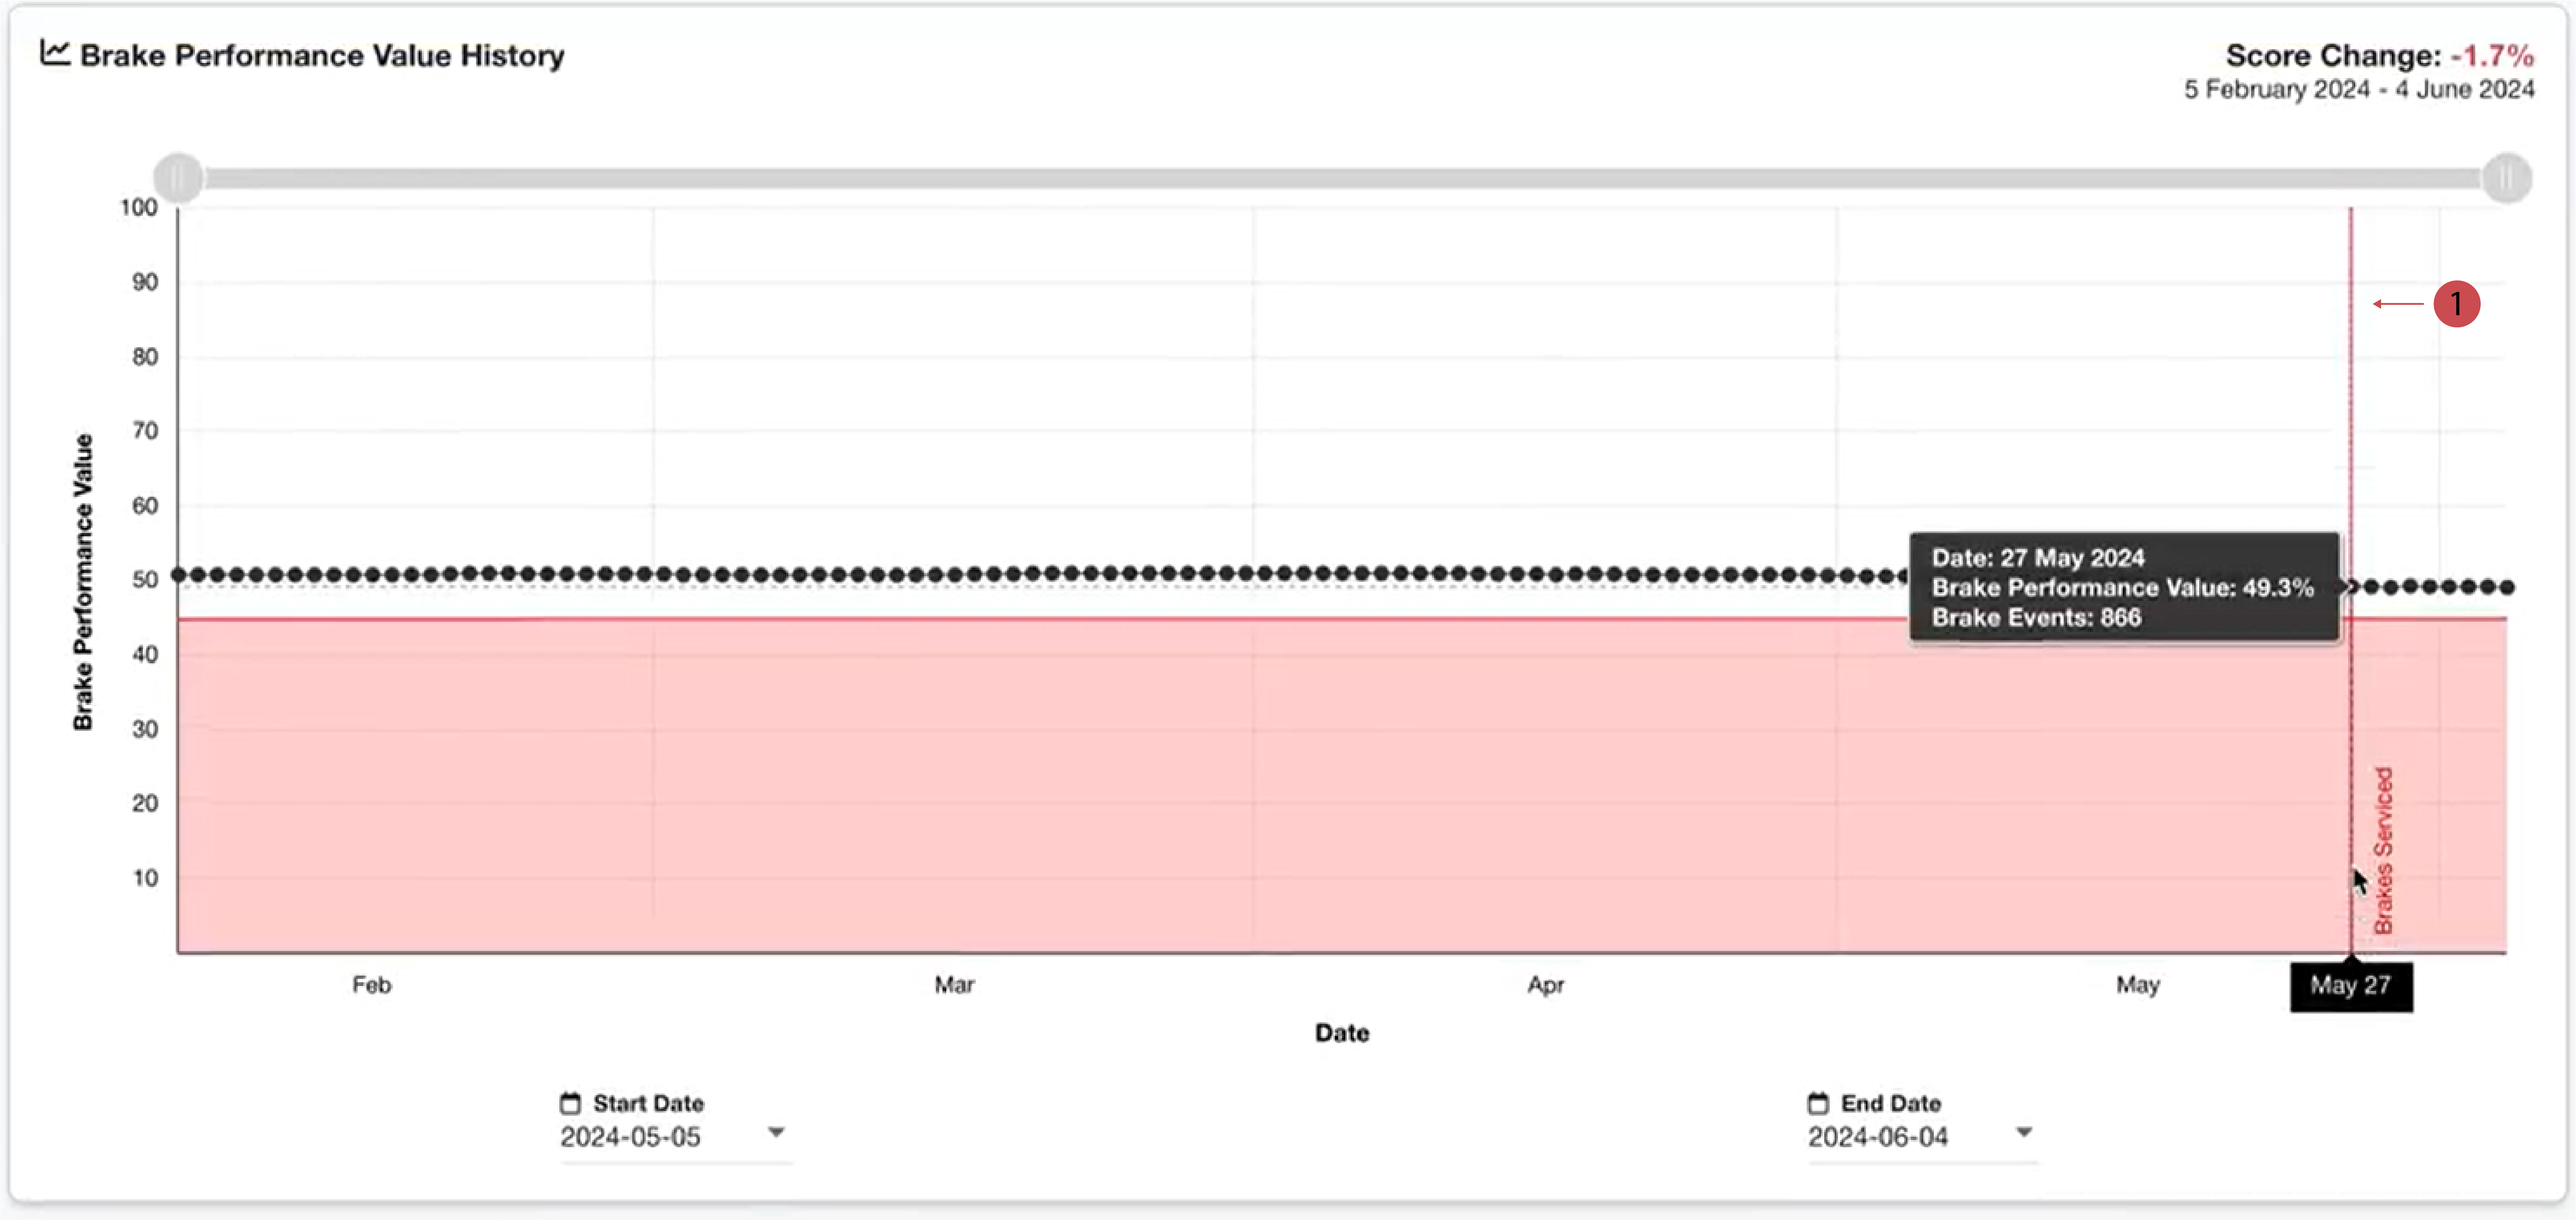The width and height of the screenshot is (2576, 1220).
Task: Click the red numbered 1 annotation badge
Action: (2456, 304)
